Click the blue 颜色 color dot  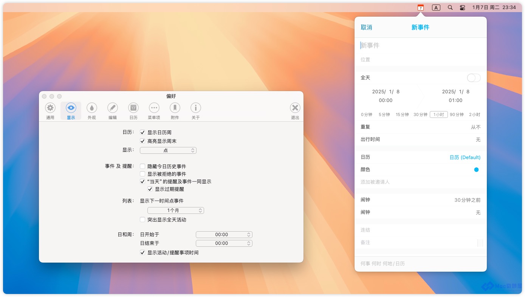(476, 170)
